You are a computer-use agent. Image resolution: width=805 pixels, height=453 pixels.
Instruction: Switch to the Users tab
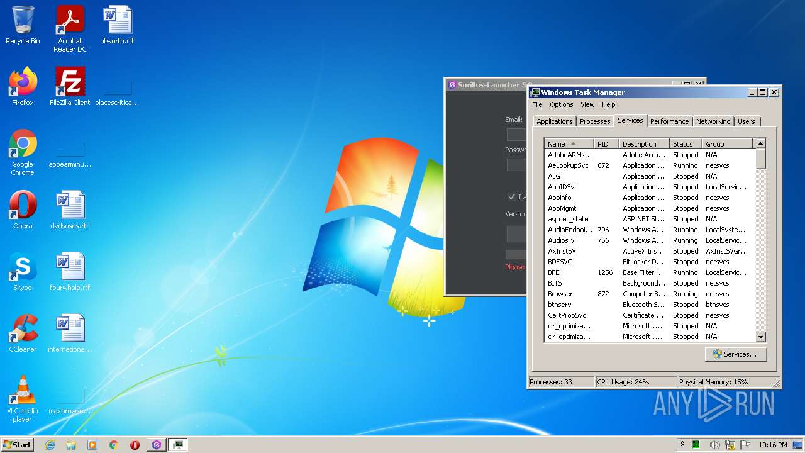click(x=747, y=121)
